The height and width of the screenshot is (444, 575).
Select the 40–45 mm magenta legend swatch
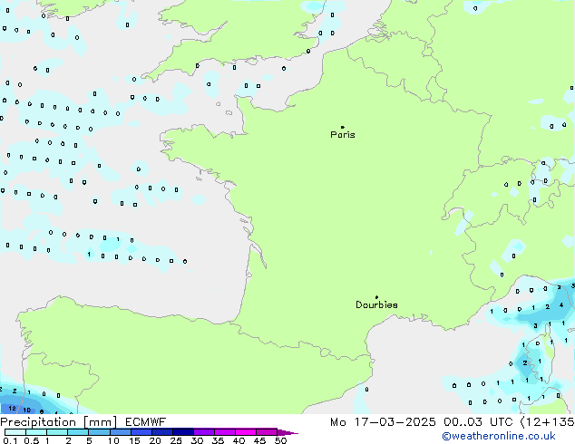[x=246, y=432]
